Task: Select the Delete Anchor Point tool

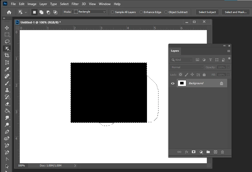Action: pyautogui.click(x=7, y=152)
